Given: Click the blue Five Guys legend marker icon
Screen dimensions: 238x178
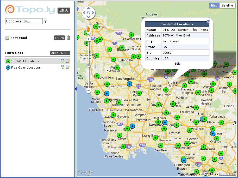Looking at the screenshot, I should [8, 67].
